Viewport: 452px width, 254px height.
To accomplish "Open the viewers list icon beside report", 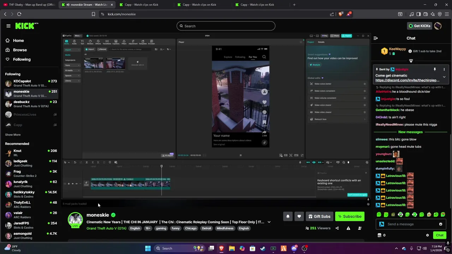I will click(359, 228).
